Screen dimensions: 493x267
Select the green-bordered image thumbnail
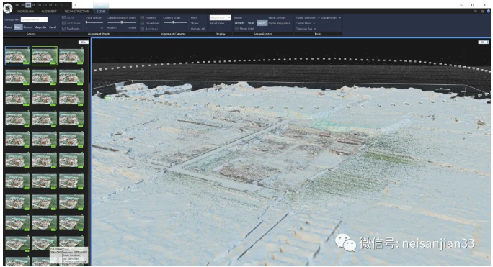(x=45, y=55)
